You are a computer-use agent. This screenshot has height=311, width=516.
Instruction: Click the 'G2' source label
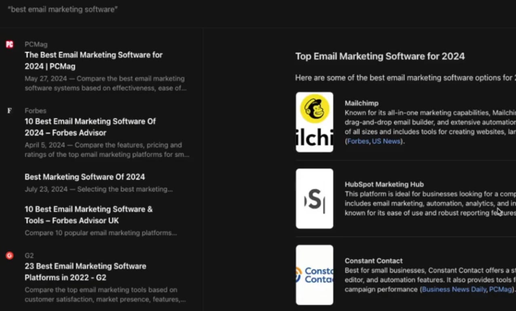[29, 256]
